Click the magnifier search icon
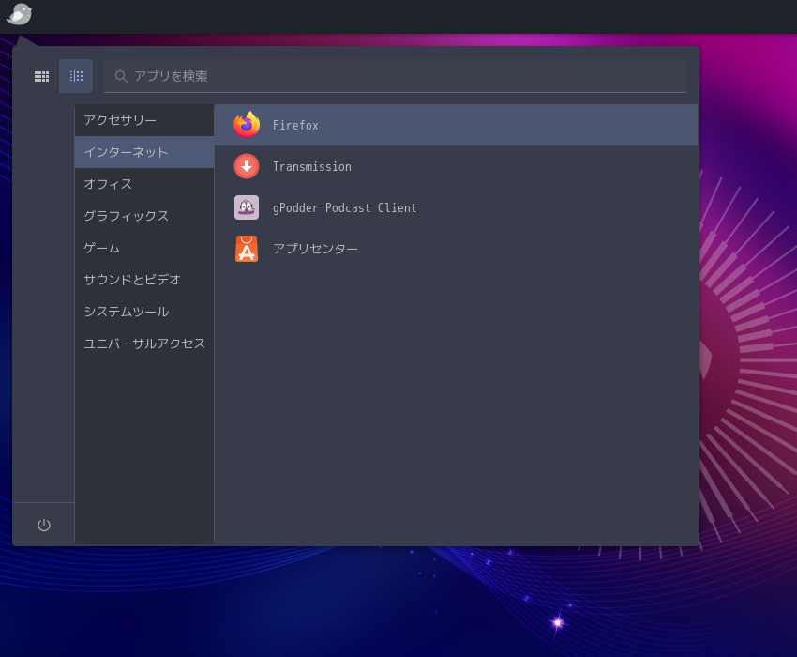Viewport: 797px width, 657px height. (121, 76)
